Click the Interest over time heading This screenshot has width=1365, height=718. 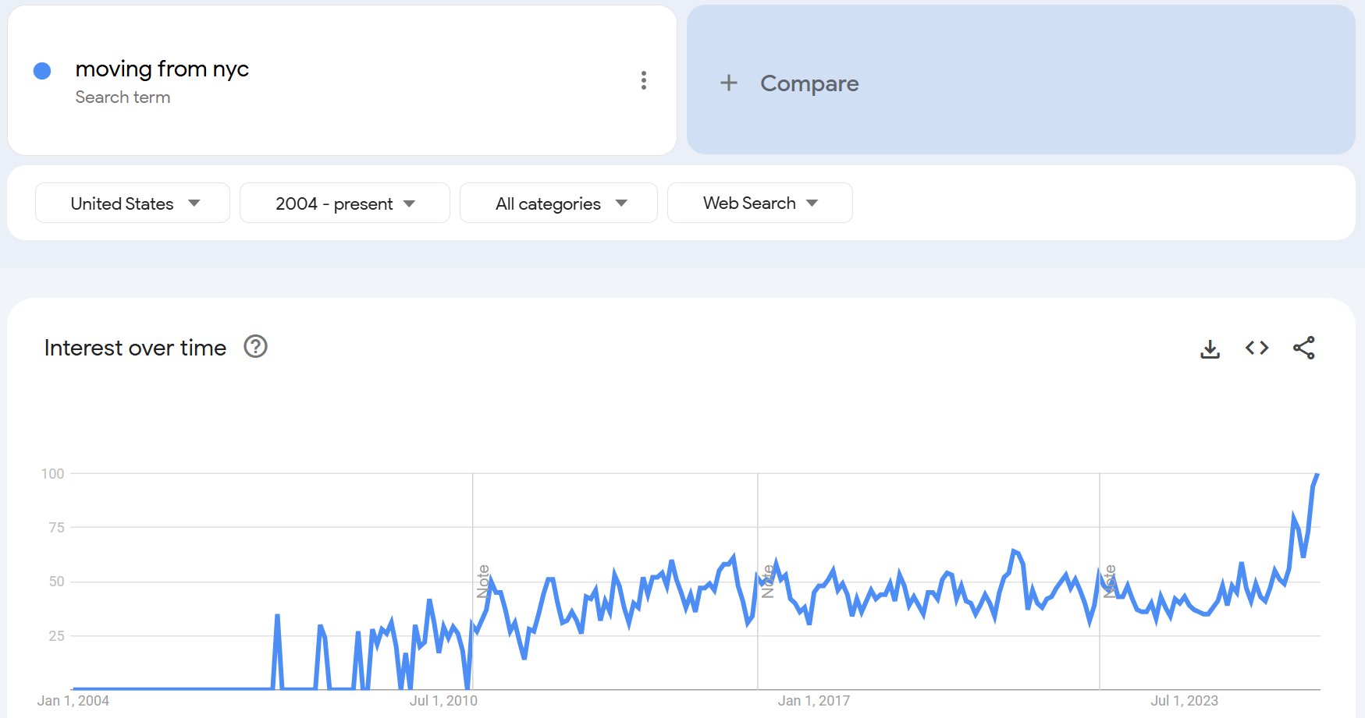[135, 348]
